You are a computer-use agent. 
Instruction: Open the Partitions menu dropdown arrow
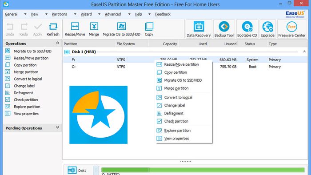[x=75, y=14]
